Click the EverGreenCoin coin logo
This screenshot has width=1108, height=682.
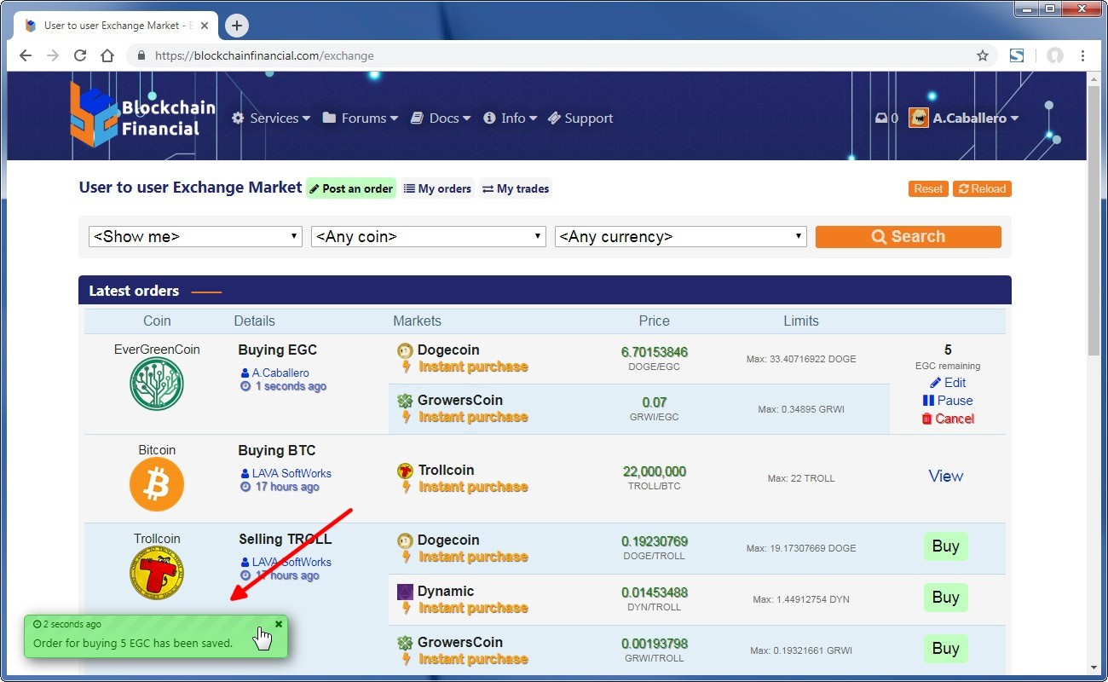point(157,384)
